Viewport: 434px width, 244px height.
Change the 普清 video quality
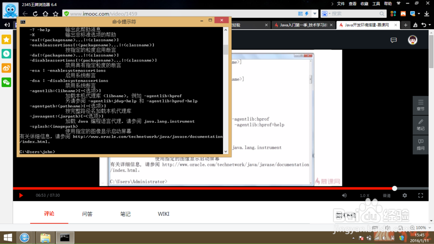386,195
